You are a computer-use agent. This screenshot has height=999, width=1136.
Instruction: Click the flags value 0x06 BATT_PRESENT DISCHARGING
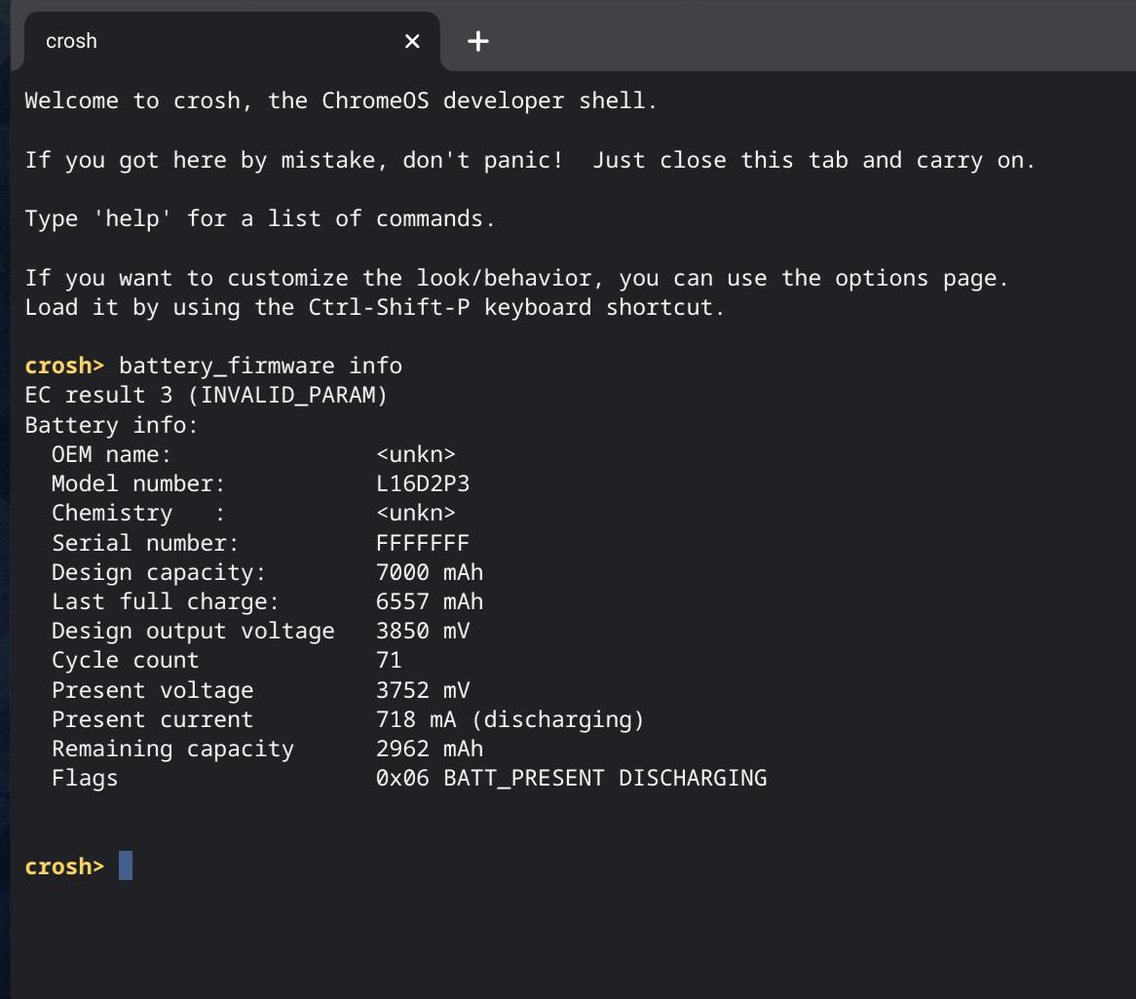(571, 778)
